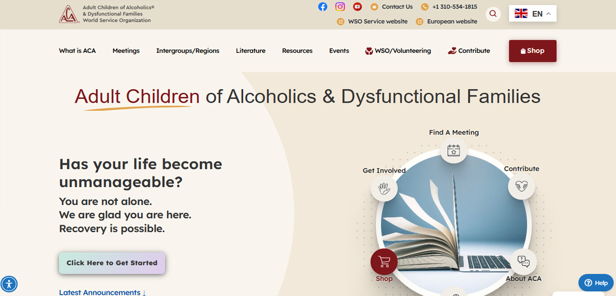616x296 pixels.
Task: Open the accessibility widget icon
Action: point(9,284)
